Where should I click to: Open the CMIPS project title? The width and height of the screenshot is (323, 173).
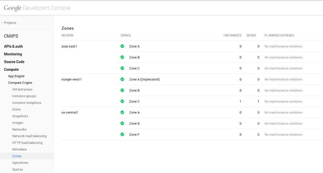point(11,36)
